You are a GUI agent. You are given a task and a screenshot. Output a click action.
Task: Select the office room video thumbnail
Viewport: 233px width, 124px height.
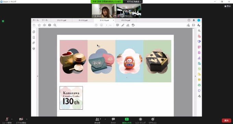pos(129,11)
